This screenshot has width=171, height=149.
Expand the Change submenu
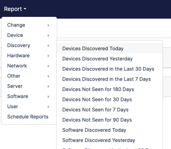(x=29, y=25)
